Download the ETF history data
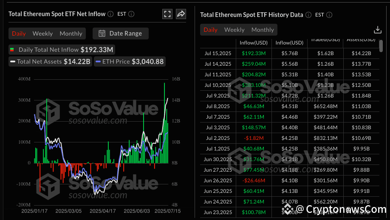Image resolution: width=390 pixels, height=220 pixels. pos(378,30)
